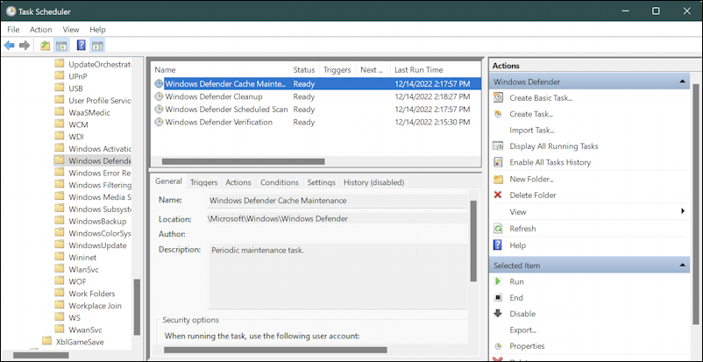Click the Display All Running Tasks icon
The image size is (703, 362).
point(498,146)
